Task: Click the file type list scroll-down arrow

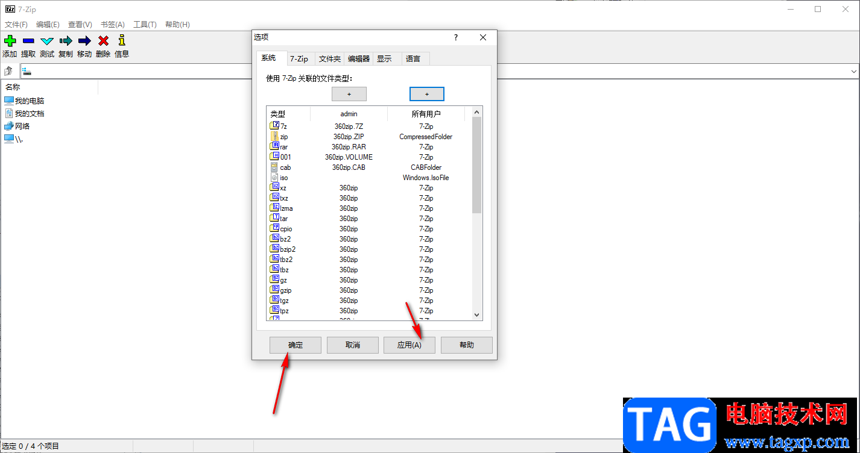Action: [x=476, y=315]
